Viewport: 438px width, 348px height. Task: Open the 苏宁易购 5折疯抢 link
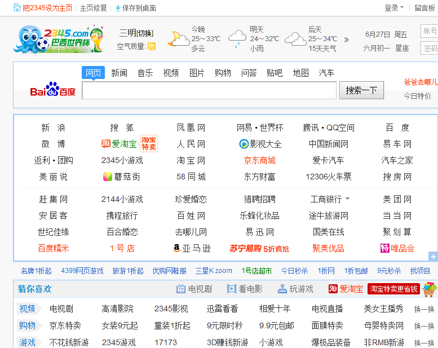tap(259, 248)
